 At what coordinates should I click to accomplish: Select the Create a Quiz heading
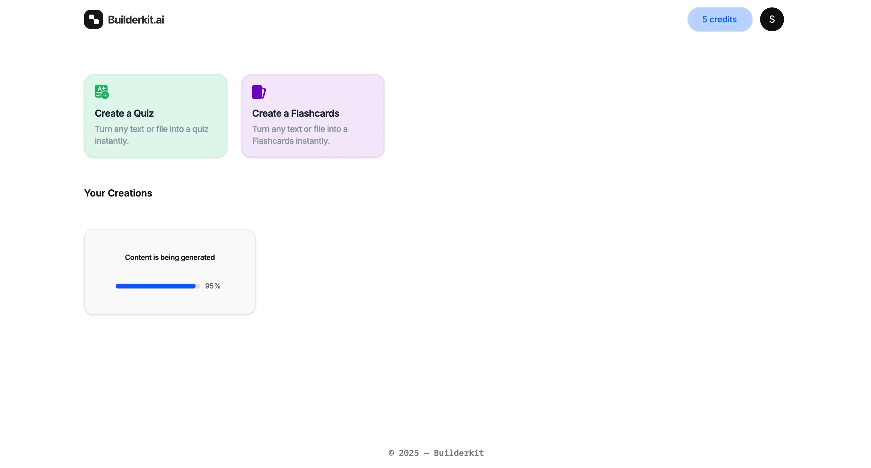coord(124,113)
